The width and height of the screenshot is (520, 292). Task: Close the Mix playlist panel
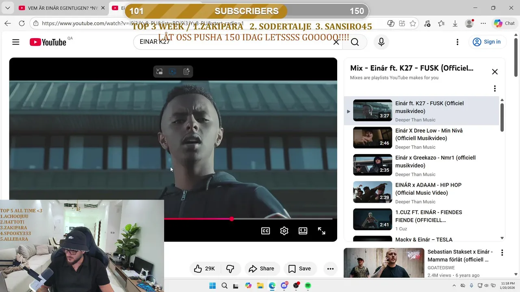point(495,72)
